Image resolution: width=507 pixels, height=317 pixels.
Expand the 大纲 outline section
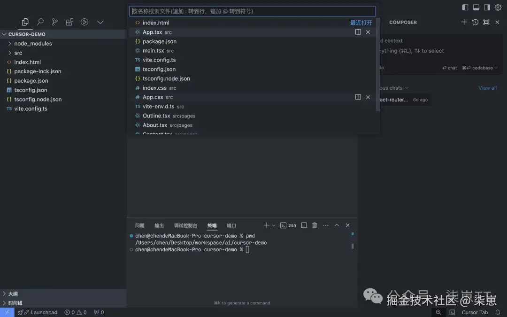coord(63,294)
